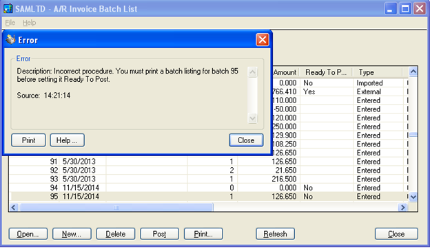
Task: Click the 'External' type cell
Action: [x=369, y=91]
